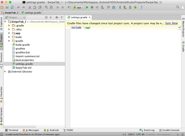The width and height of the screenshot is (185, 136).
Task: Run the app with green play button
Action: click(87, 7)
